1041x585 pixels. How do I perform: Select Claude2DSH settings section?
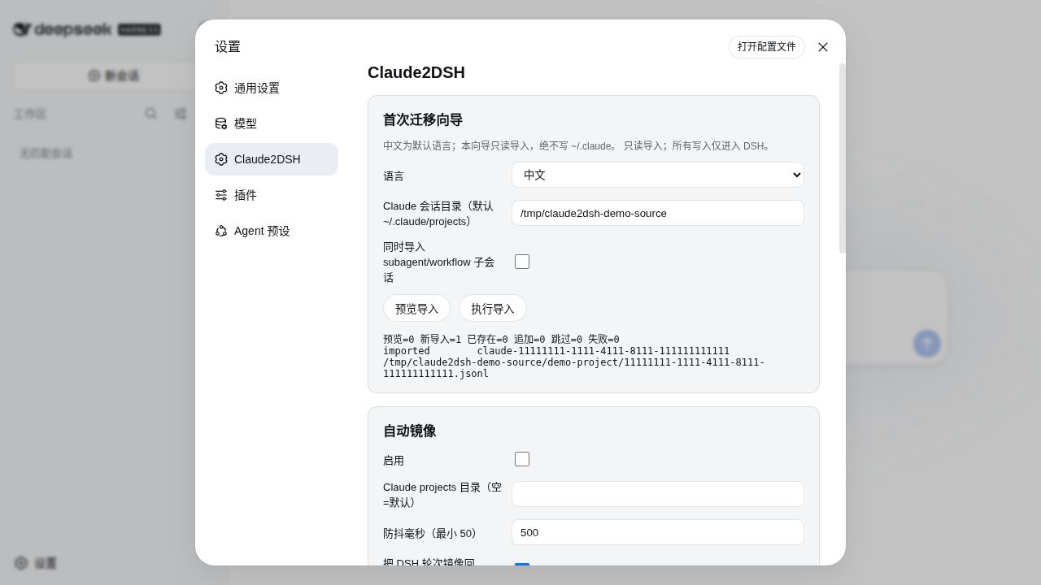(x=272, y=159)
